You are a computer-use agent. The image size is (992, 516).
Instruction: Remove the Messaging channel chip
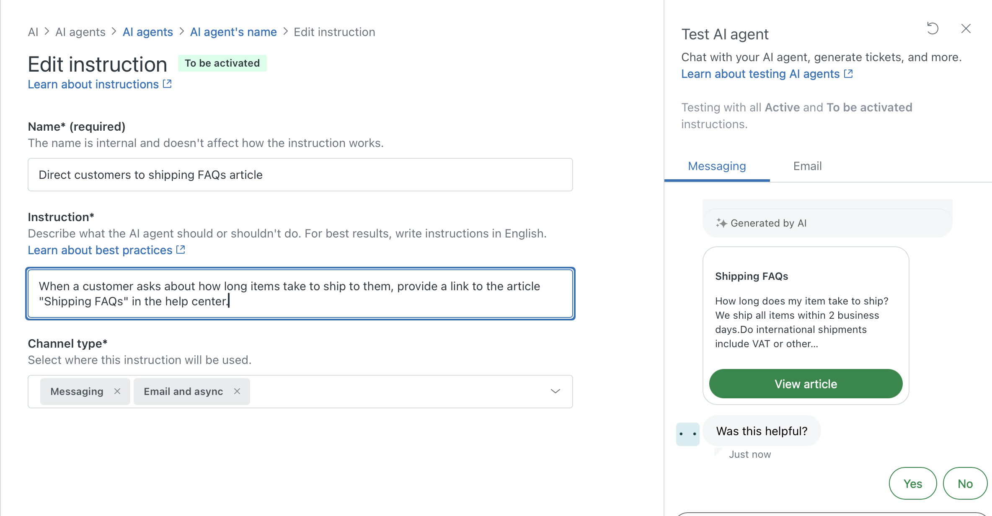tap(118, 391)
